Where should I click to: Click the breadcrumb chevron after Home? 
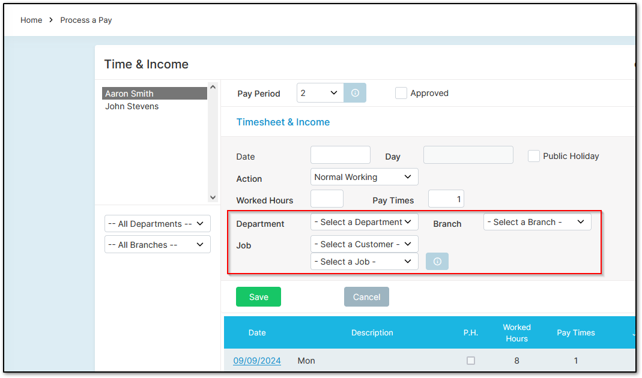pyautogui.click(x=51, y=20)
